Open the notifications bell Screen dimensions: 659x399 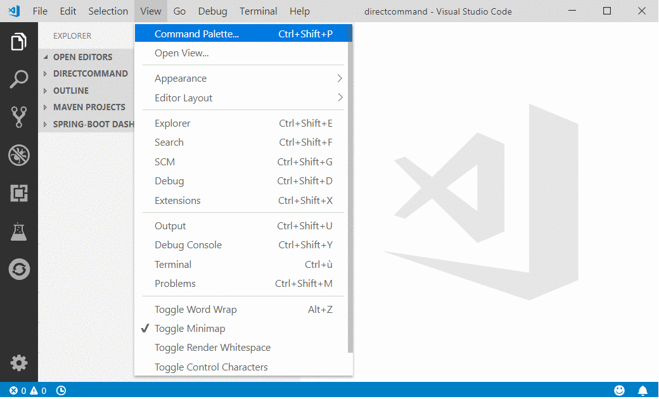(x=643, y=391)
